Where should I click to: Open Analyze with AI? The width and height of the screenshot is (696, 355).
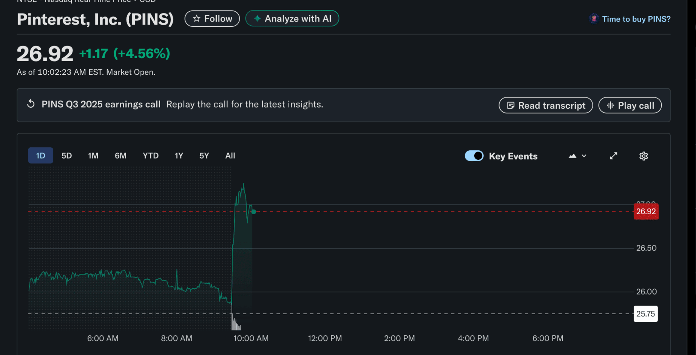click(292, 19)
